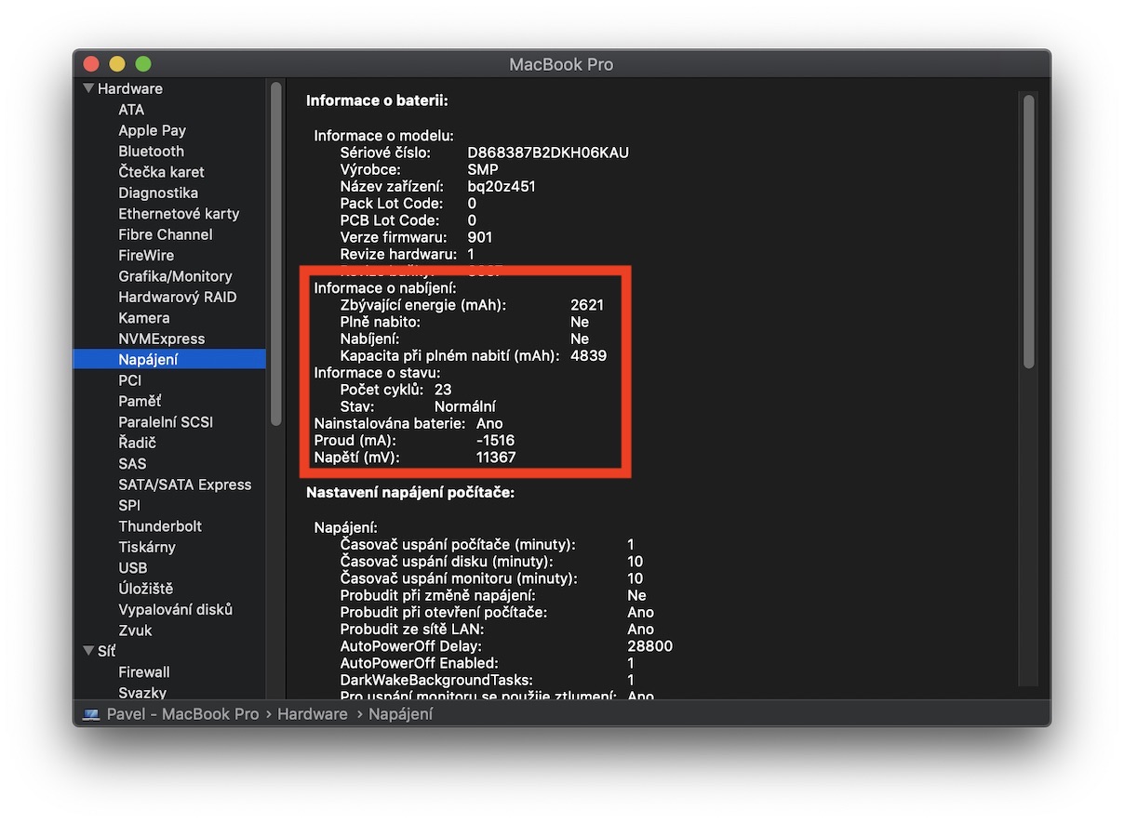
Task: Select ATA in the sidebar
Action: click(x=131, y=110)
